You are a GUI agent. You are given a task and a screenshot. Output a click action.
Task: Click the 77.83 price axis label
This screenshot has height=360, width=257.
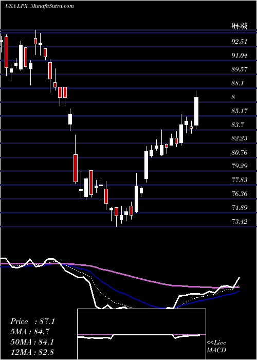[240, 180]
